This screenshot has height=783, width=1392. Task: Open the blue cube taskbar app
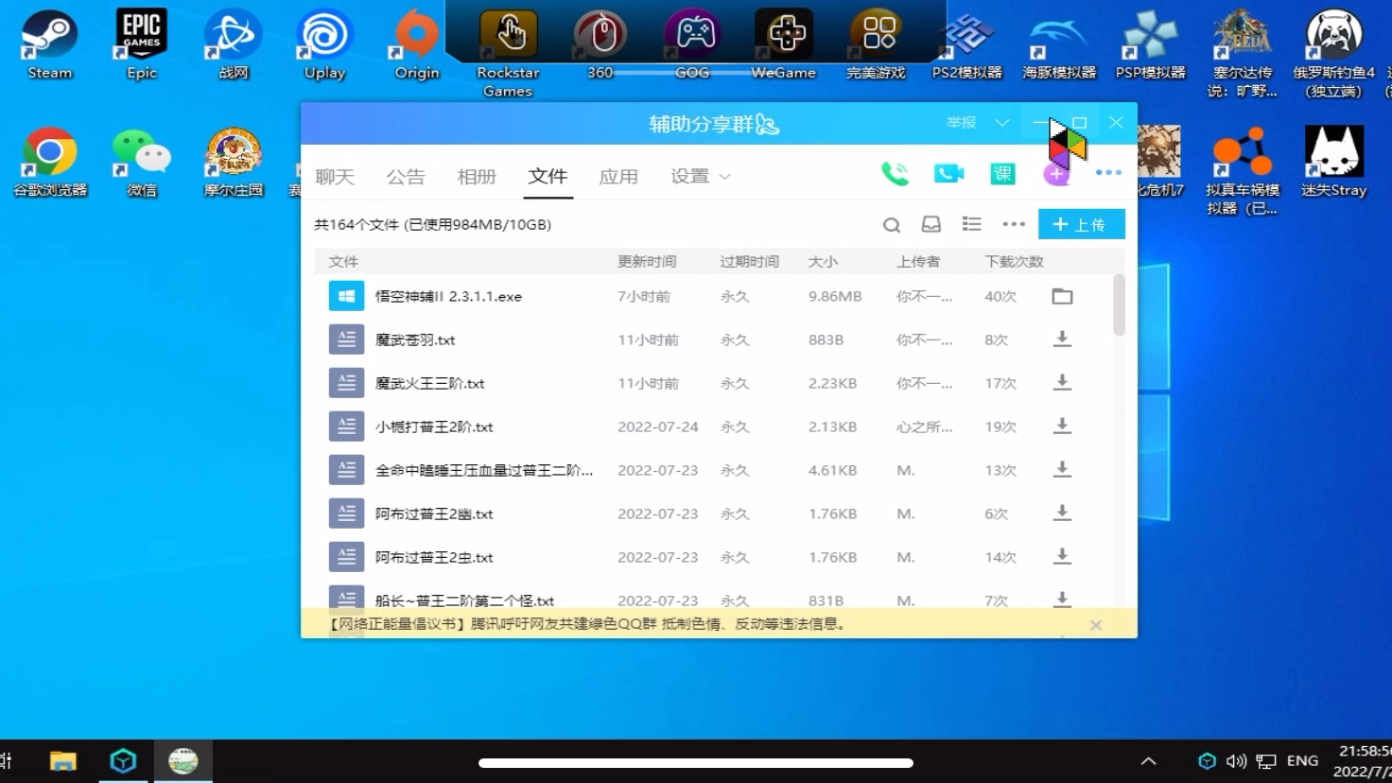tap(123, 761)
